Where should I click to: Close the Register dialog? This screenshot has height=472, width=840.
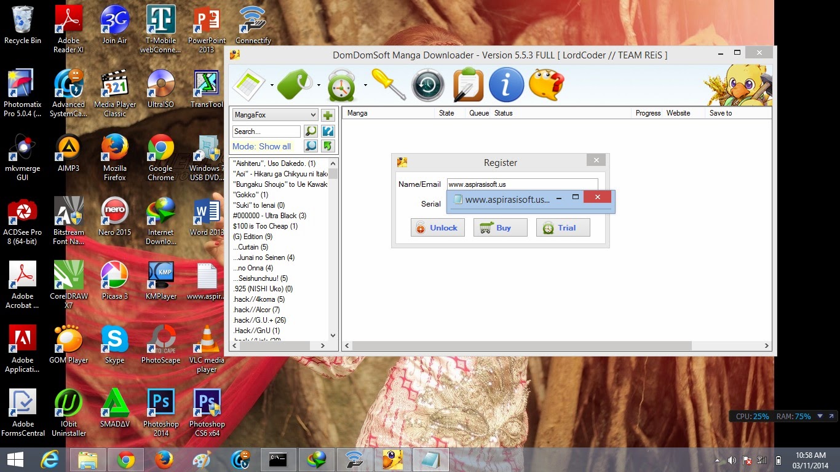point(595,160)
